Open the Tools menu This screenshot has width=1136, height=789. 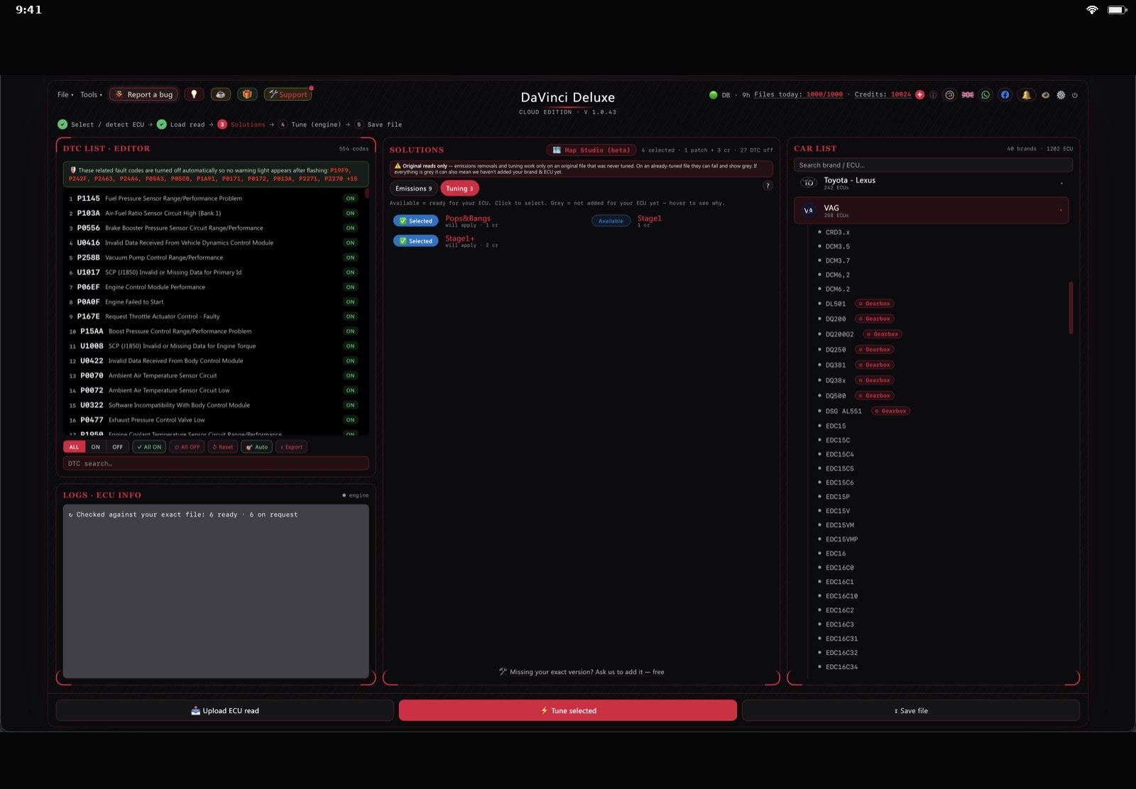pyautogui.click(x=91, y=94)
